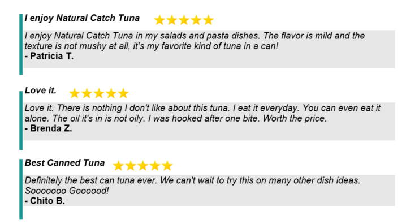Click teal bar beside Patricia's review
Screen dimensions: 419x224
[x=21, y=44]
